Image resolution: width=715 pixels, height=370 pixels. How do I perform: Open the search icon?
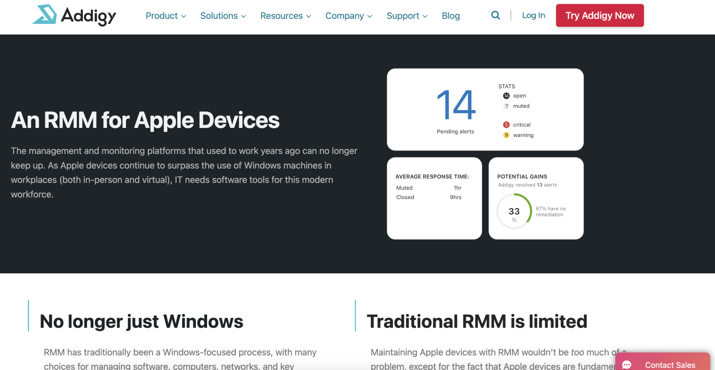pyautogui.click(x=495, y=15)
